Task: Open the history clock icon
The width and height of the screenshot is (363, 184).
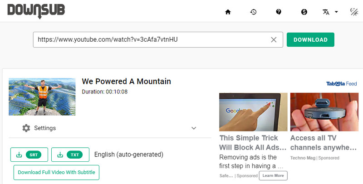Action: tap(253, 12)
